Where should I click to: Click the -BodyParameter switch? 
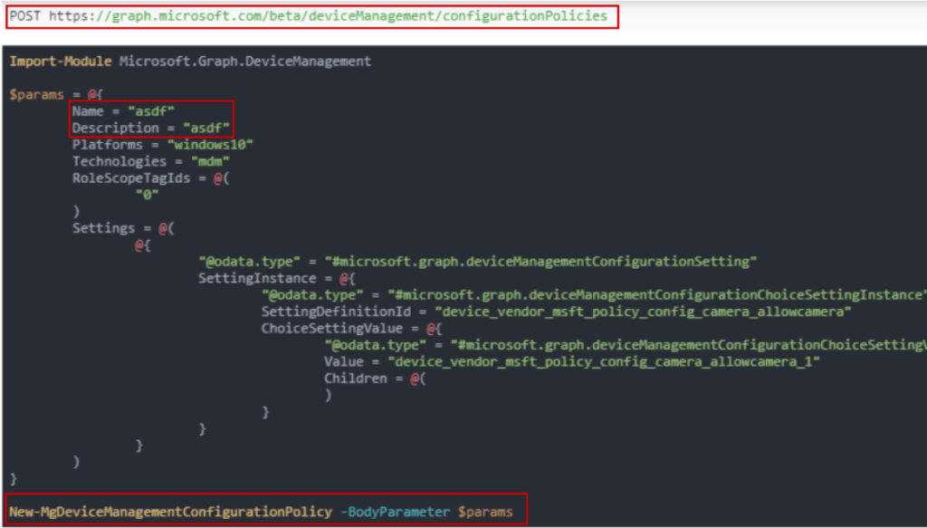(x=395, y=512)
